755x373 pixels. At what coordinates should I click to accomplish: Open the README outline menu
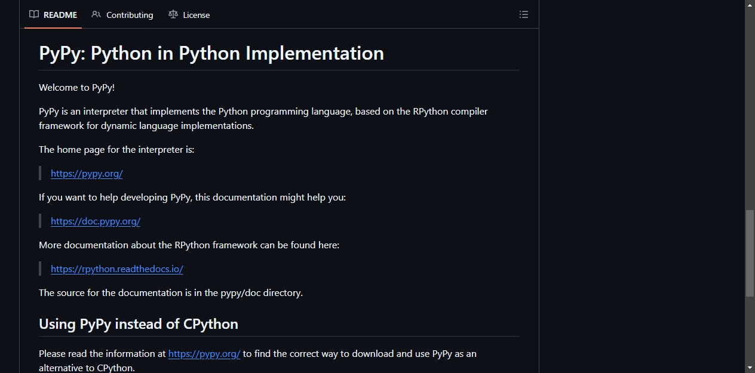click(x=524, y=14)
